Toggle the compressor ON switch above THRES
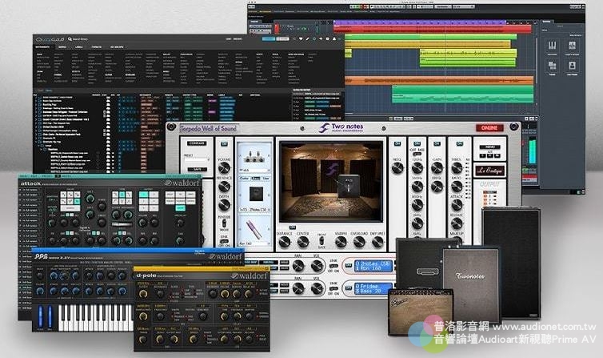This screenshot has height=358, width=603. point(460,144)
